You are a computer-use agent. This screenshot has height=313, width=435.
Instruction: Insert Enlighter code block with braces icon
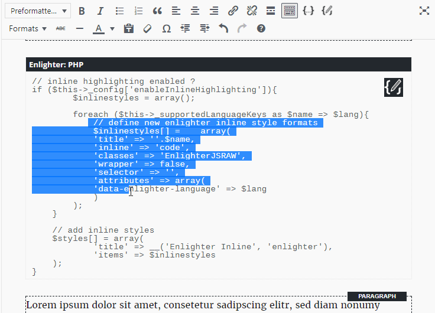tap(308, 11)
